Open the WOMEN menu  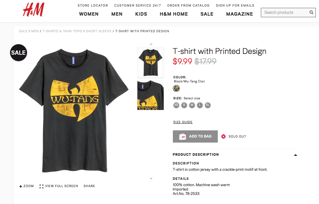pyautogui.click(x=89, y=14)
